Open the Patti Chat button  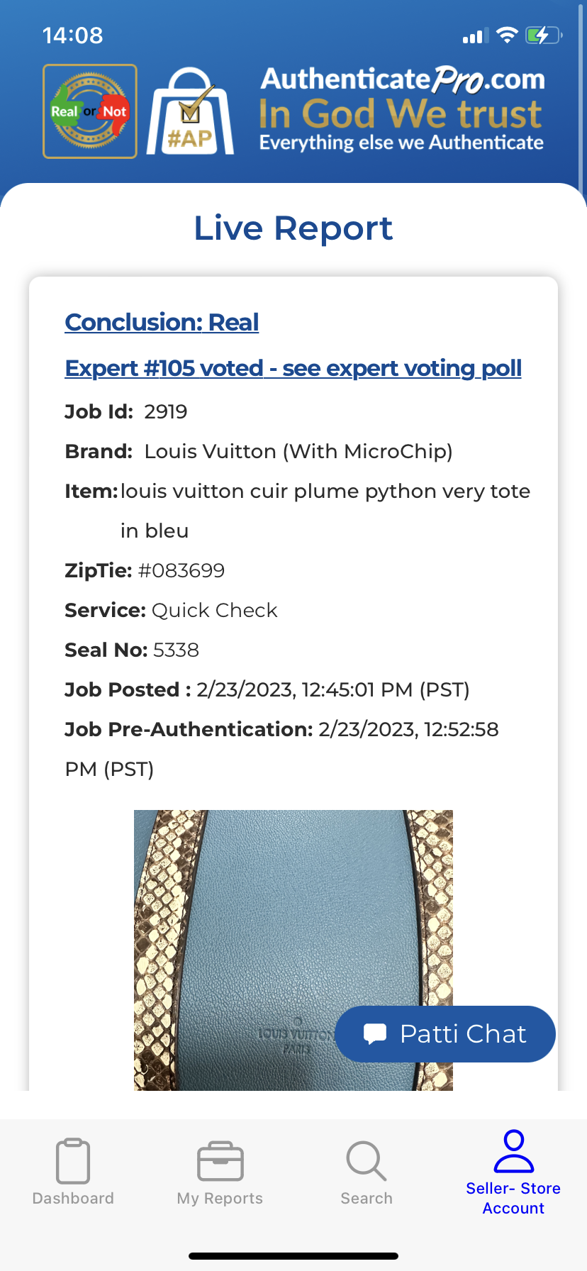[x=445, y=1034]
